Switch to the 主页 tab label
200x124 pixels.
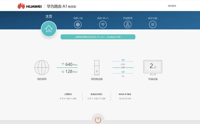click(x=49, y=16)
